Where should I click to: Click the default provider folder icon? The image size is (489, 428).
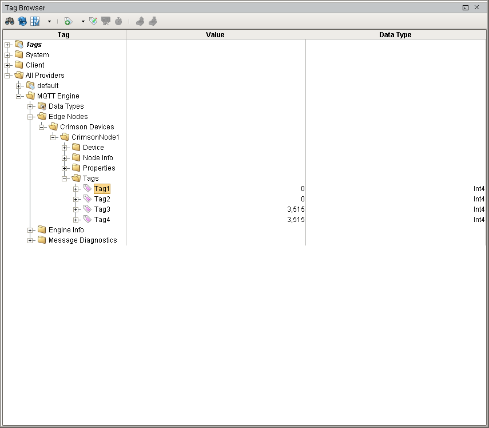click(x=30, y=85)
